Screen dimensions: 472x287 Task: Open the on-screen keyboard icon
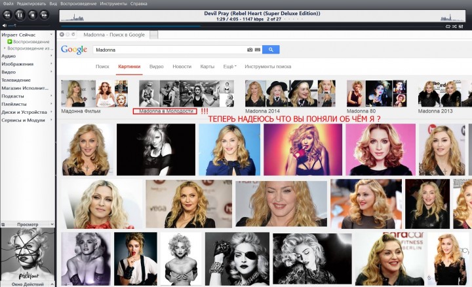point(258,50)
